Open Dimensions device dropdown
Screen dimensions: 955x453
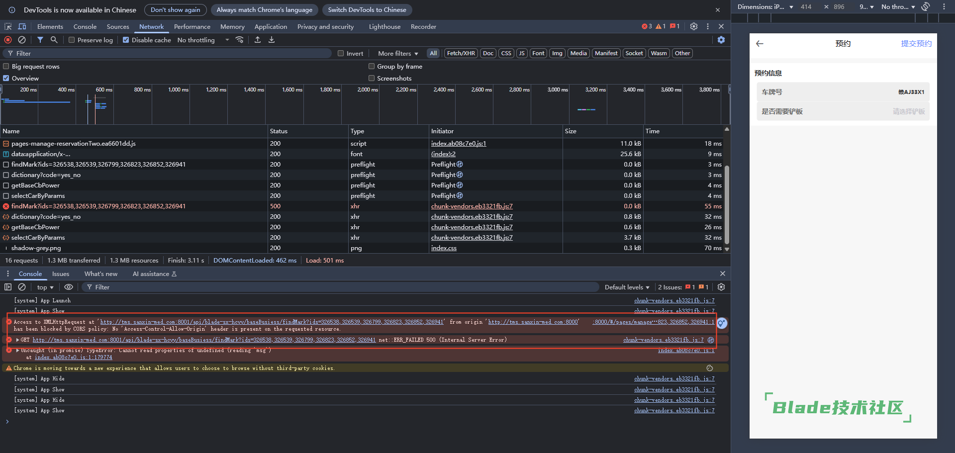pos(765,6)
